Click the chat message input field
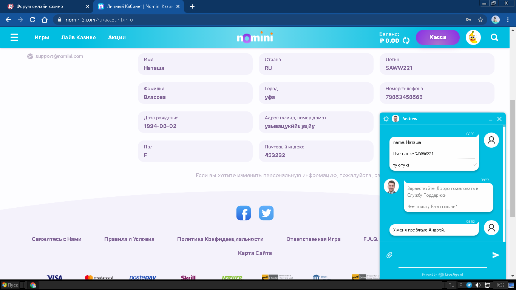Image resolution: width=516 pixels, height=290 pixels. [443, 255]
